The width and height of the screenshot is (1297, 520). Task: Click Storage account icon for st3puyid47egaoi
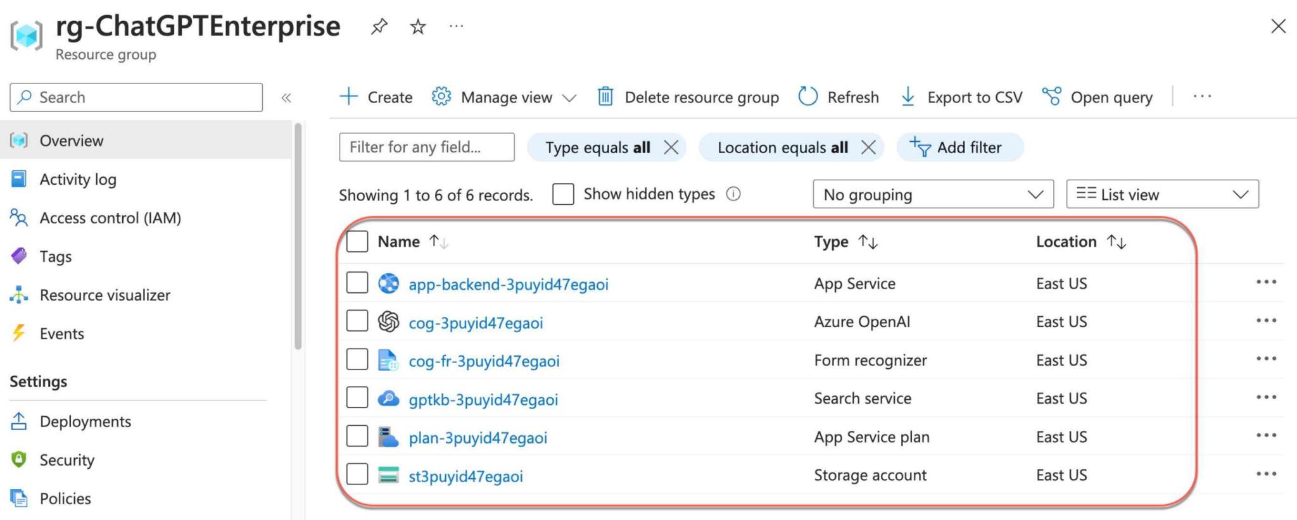388,475
